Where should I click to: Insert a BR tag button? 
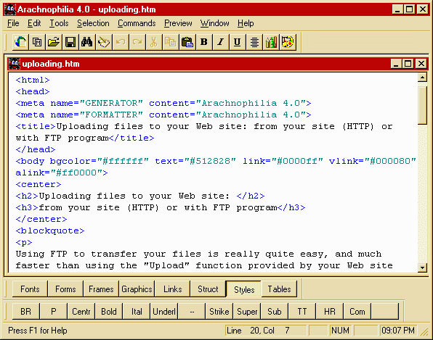25,312
